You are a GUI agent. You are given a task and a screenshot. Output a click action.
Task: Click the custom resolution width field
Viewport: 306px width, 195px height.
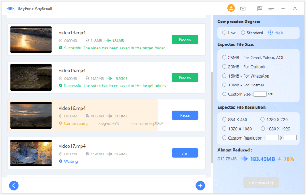coord(272,138)
